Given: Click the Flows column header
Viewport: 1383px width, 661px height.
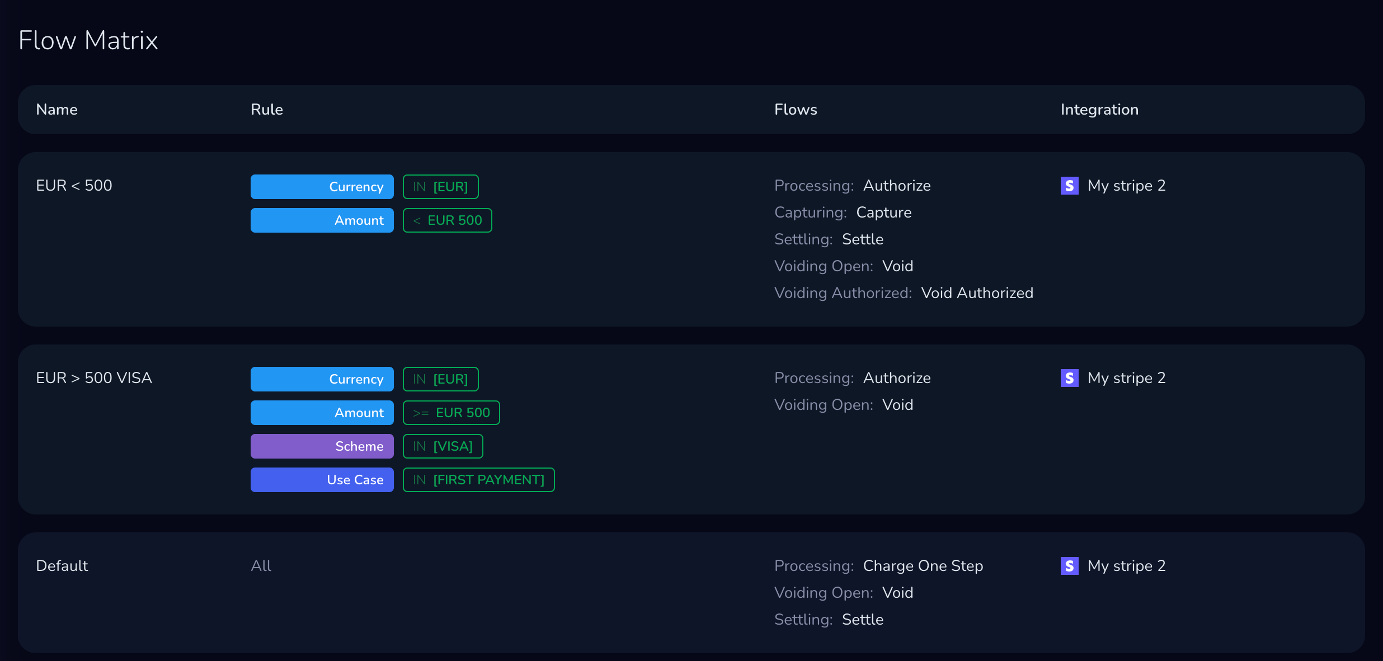Looking at the screenshot, I should pyautogui.click(x=796, y=110).
